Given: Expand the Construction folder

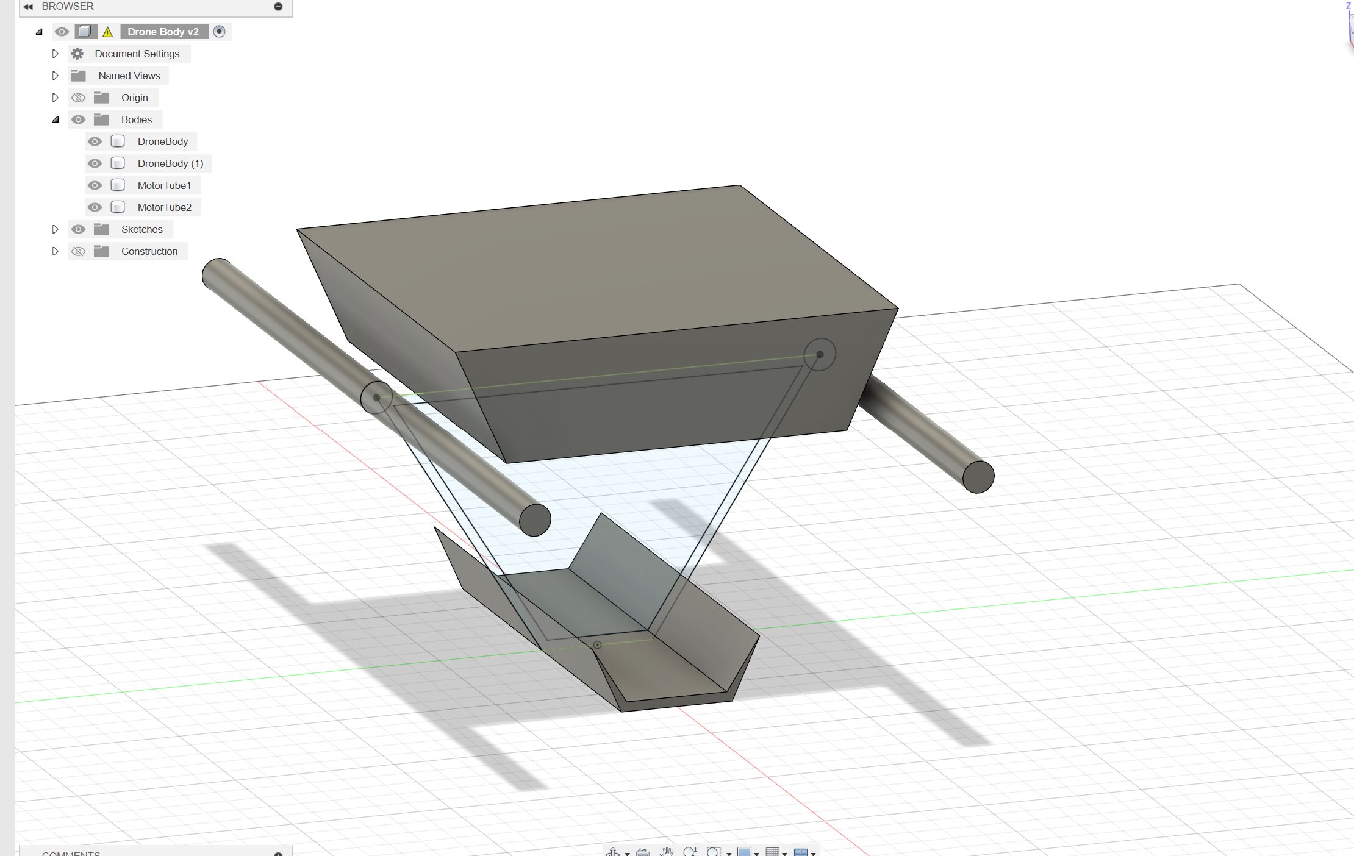Looking at the screenshot, I should 55,251.
